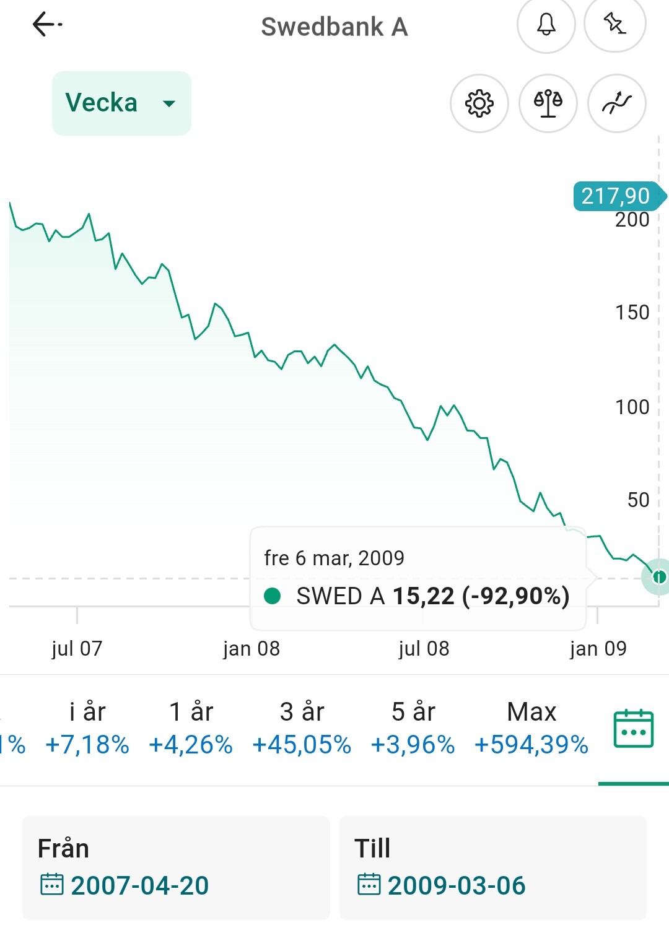Tap calendar icon in Till field
669x933 pixels.
tap(369, 885)
